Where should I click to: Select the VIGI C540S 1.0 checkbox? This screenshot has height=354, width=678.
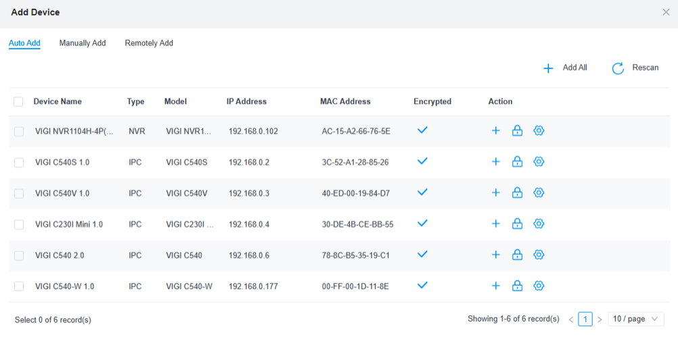pos(19,163)
